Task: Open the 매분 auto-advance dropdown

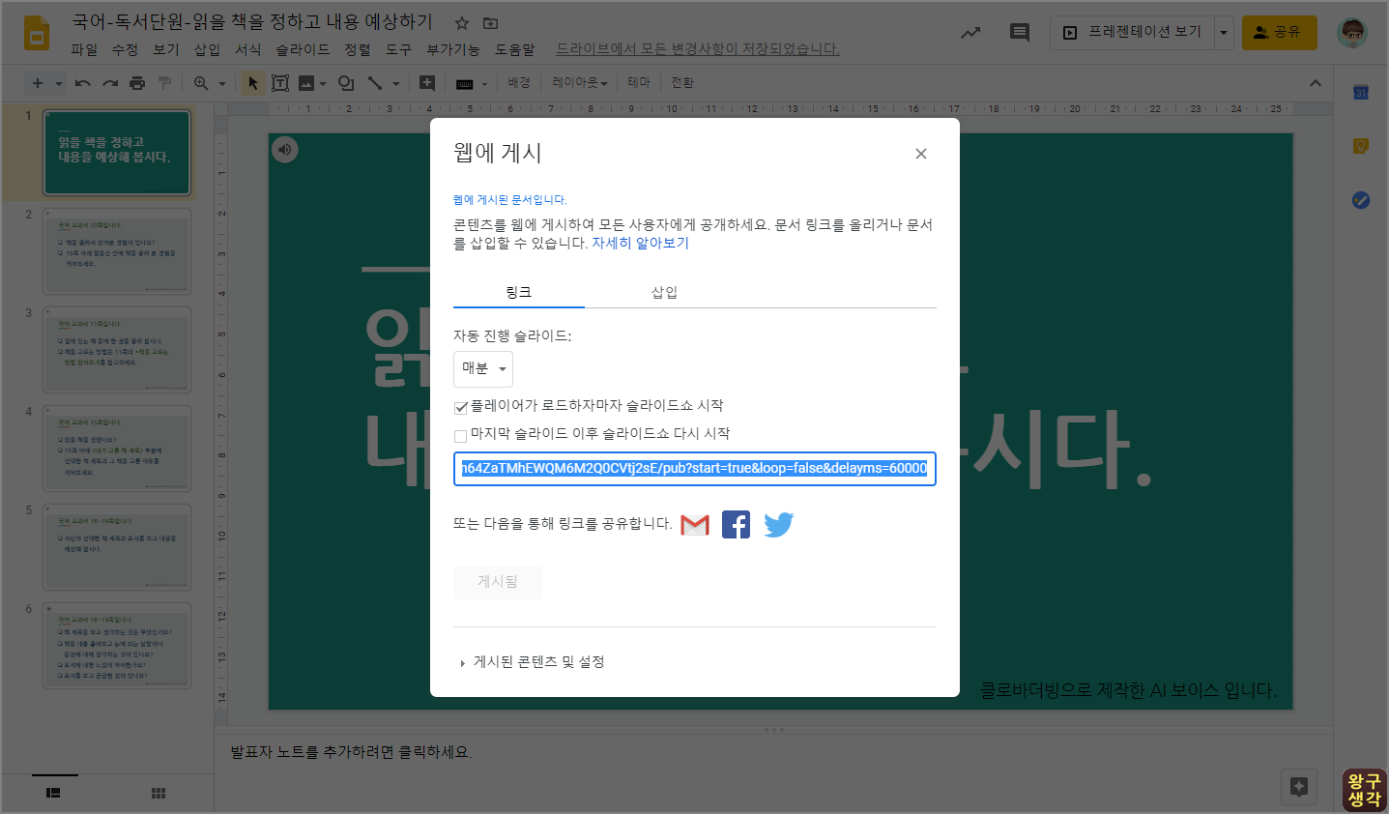Action: tap(483, 368)
